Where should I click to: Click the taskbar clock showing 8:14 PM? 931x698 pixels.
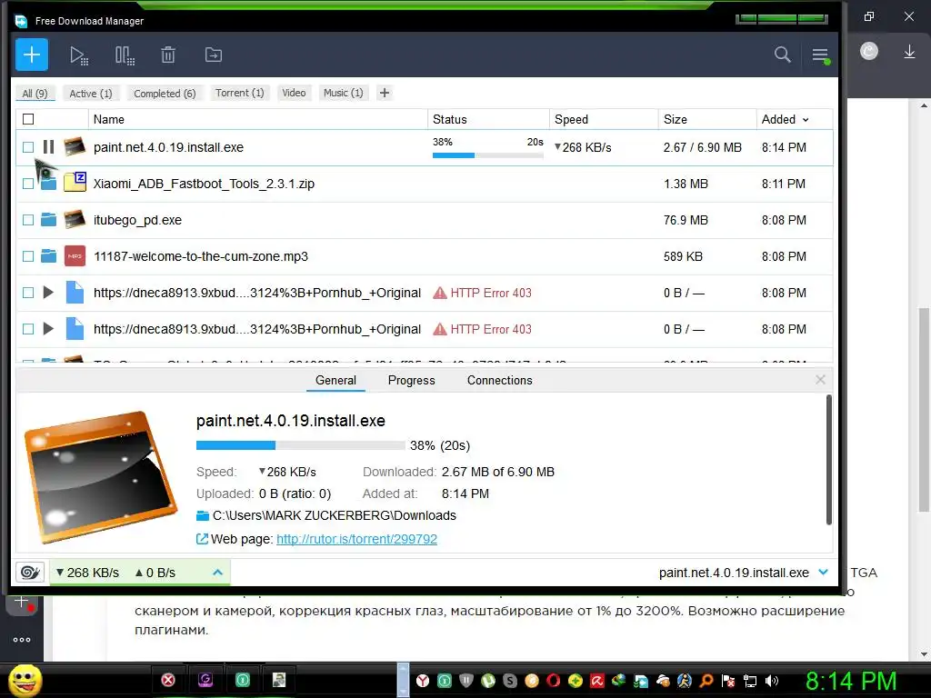[x=851, y=681]
